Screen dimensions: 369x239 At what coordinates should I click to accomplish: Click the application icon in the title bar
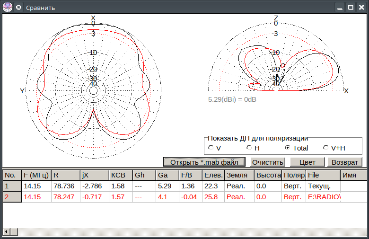pos(7,7)
